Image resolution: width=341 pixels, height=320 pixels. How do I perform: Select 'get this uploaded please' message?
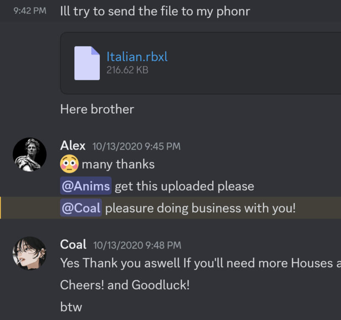184,186
